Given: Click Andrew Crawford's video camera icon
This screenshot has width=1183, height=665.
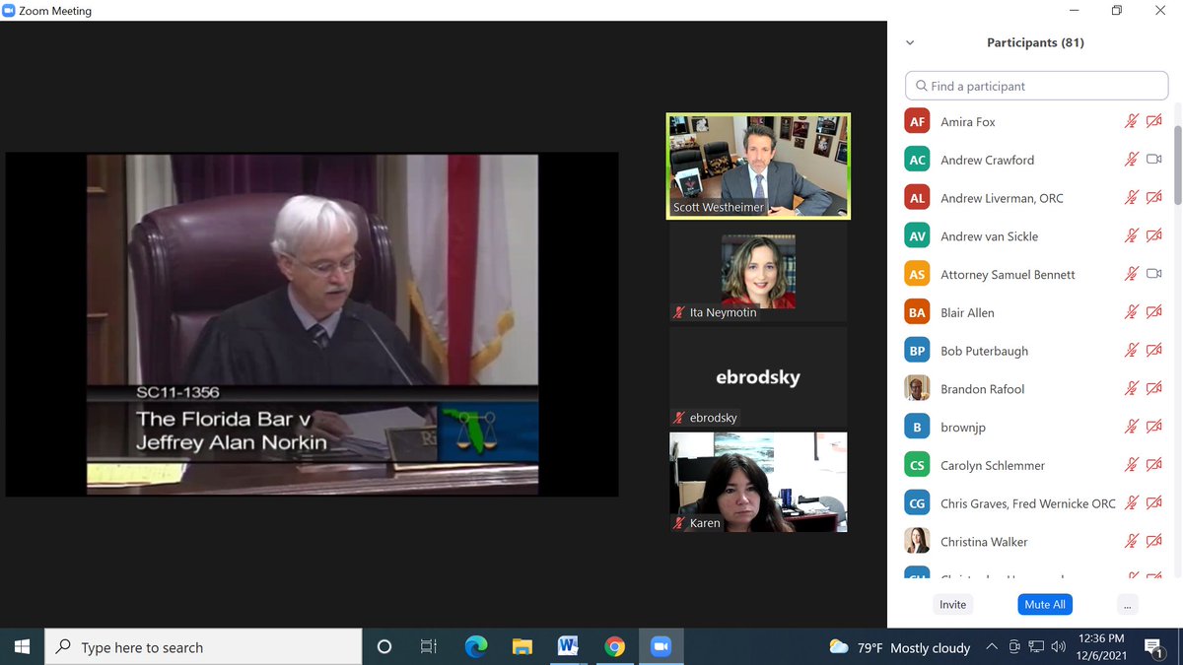Looking at the screenshot, I should point(1154,160).
